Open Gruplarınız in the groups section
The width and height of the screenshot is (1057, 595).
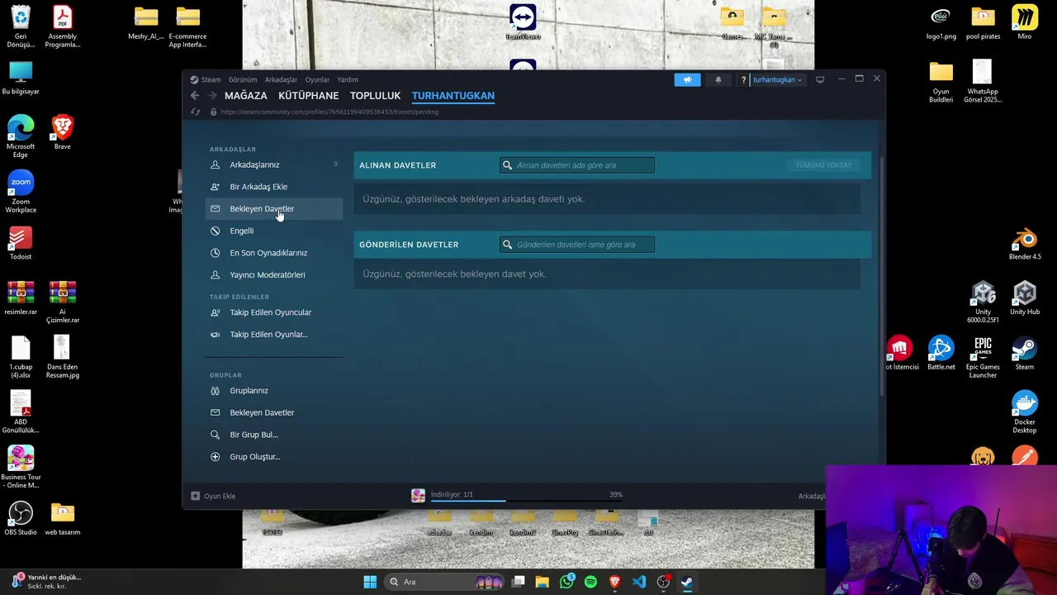(x=274, y=390)
